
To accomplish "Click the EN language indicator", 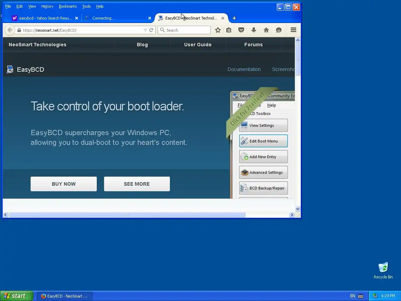I will tap(352, 296).
